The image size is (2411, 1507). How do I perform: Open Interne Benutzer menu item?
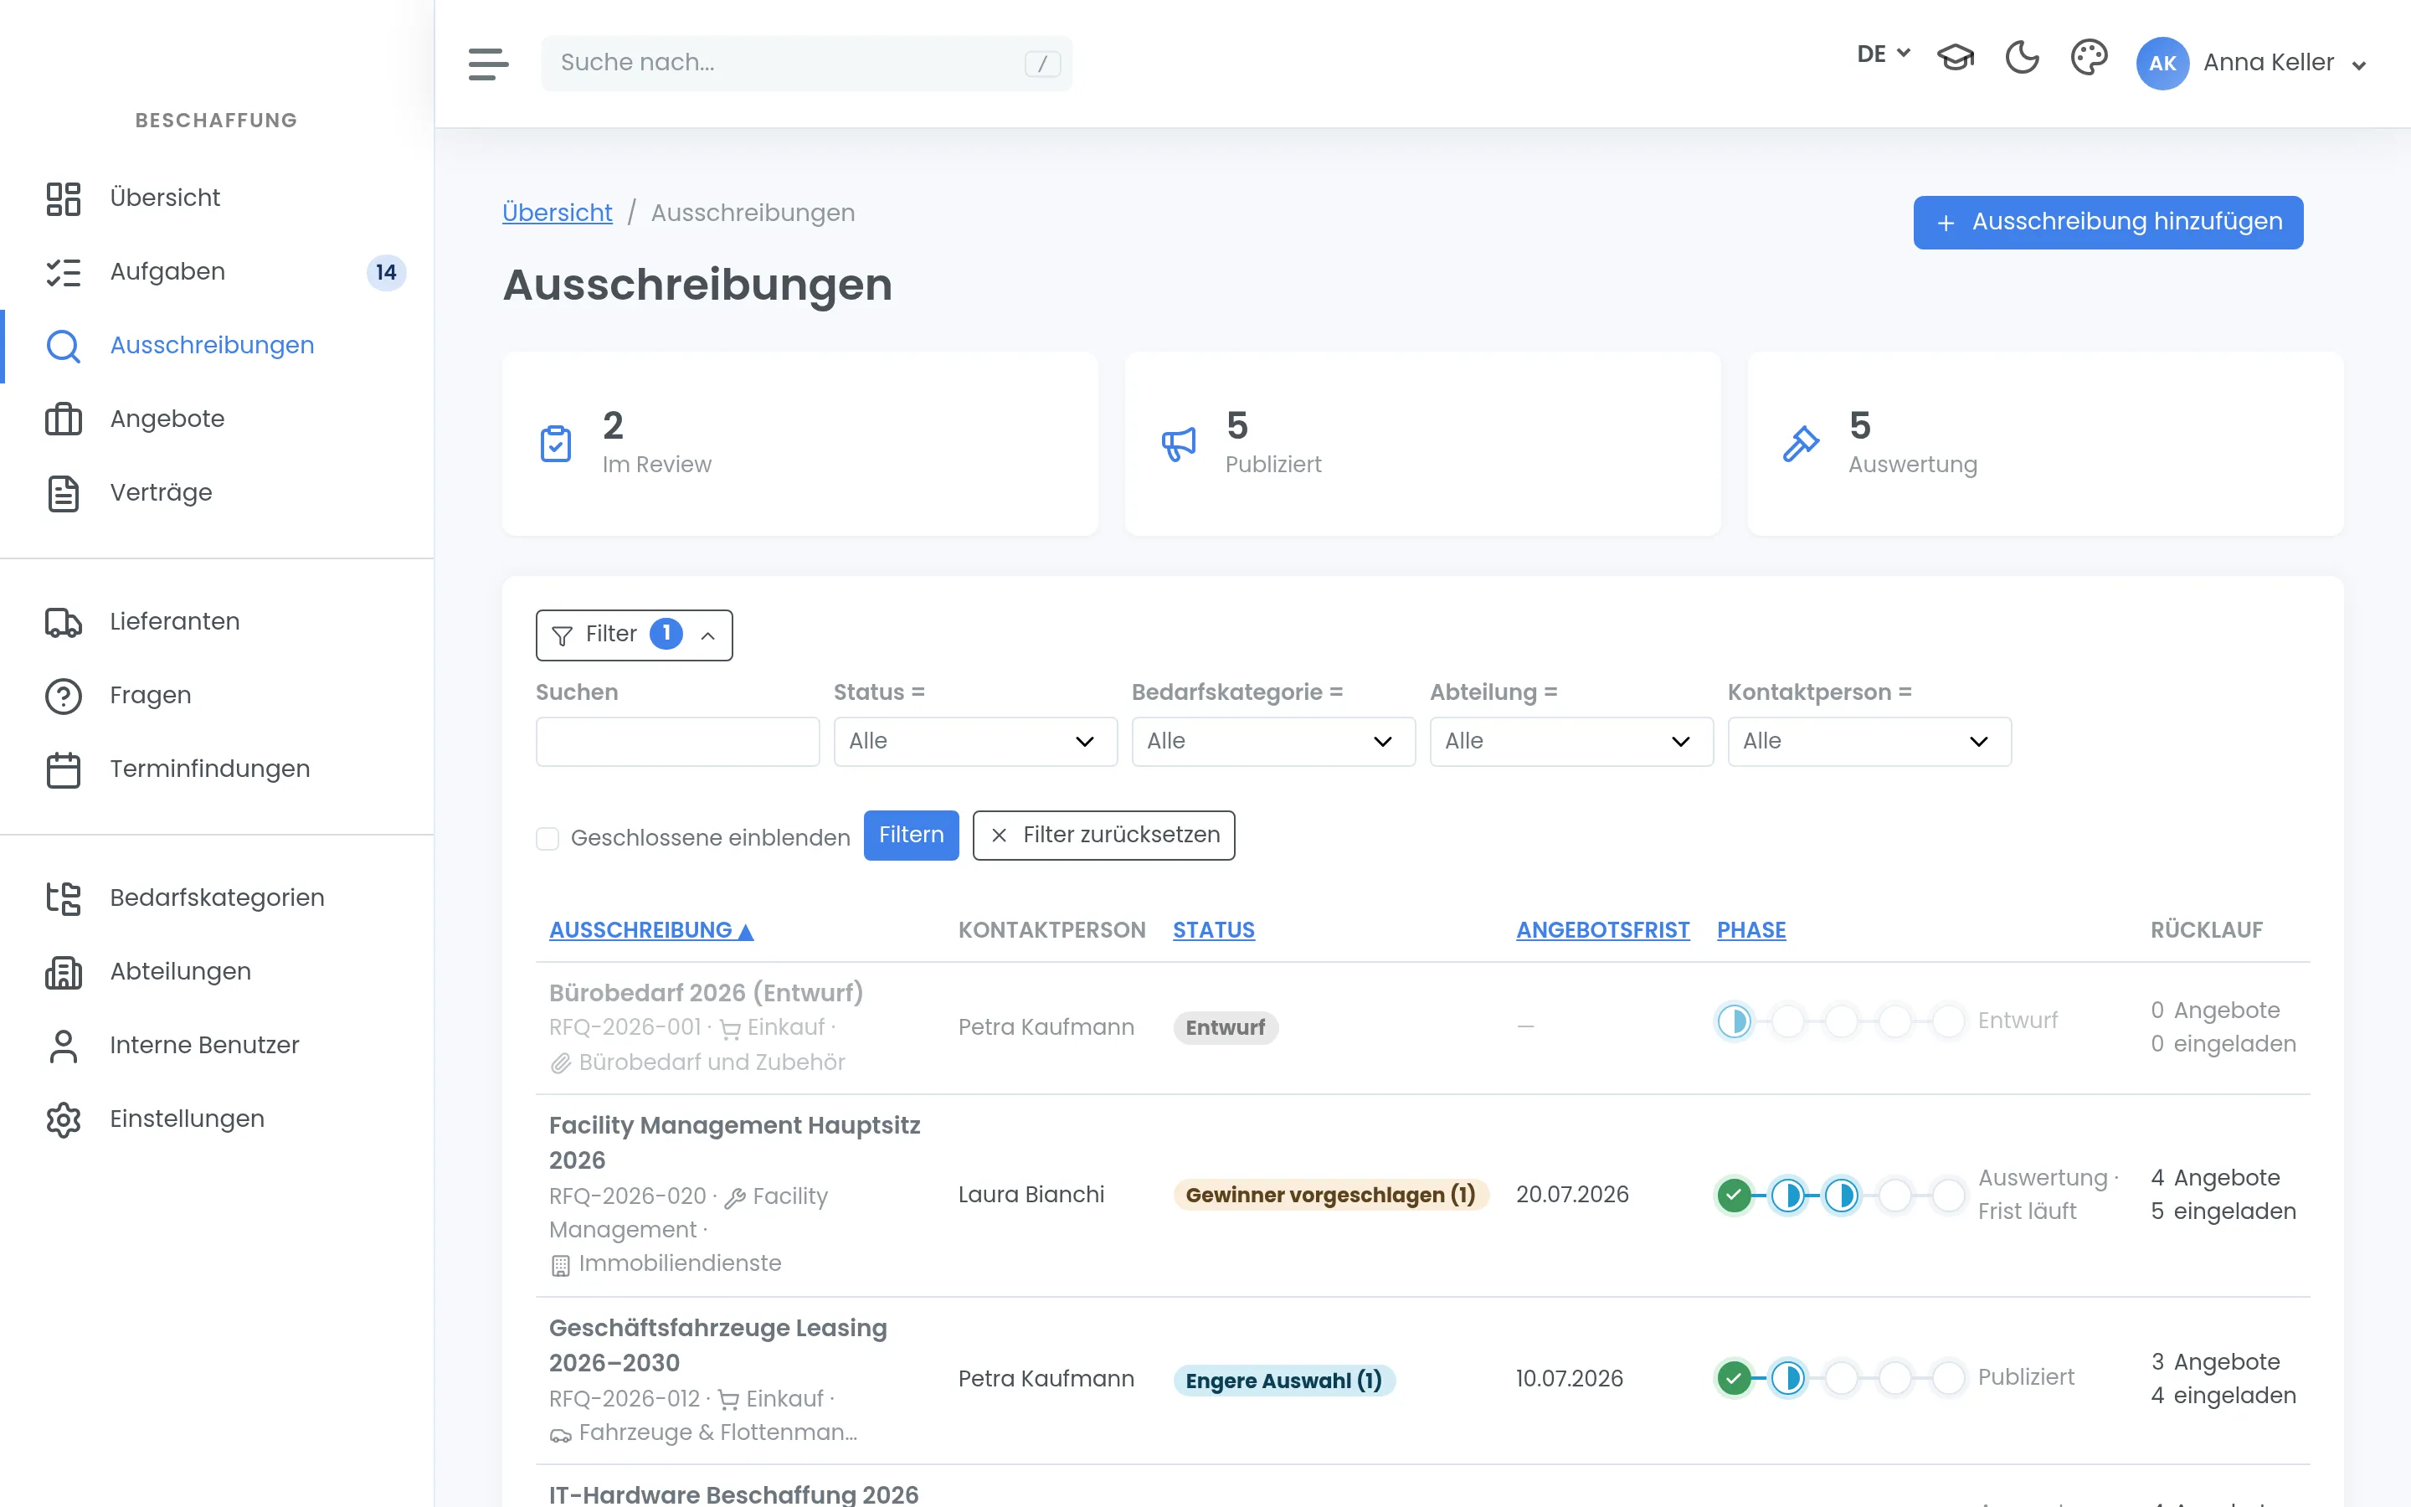click(217, 1046)
